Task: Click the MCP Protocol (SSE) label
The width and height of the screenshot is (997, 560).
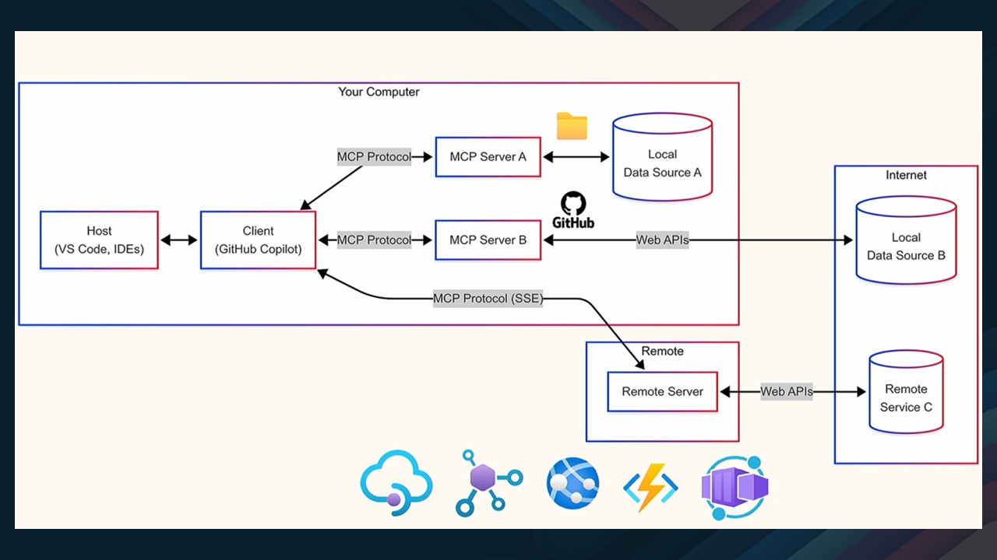Action: pos(488,299)
